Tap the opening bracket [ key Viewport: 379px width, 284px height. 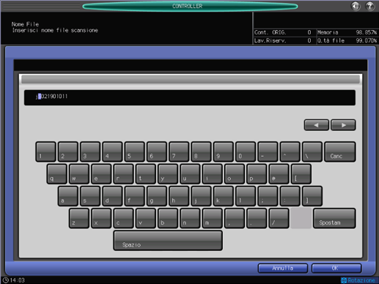click(301, 174)
